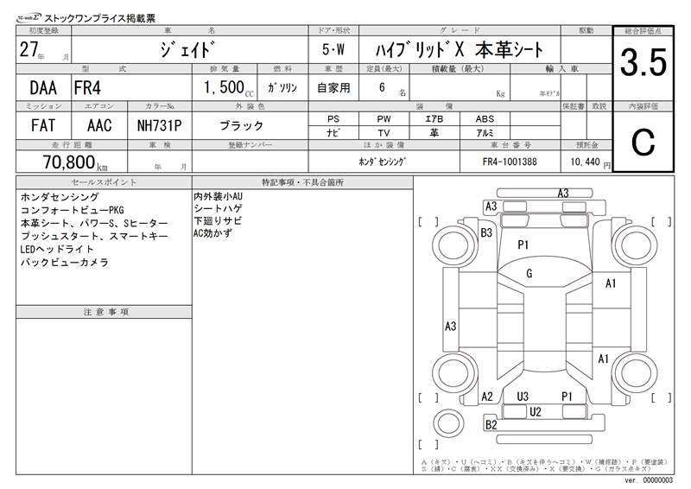
Task: Select the line コンフォートビューPKG
Action: coord(73,210)
